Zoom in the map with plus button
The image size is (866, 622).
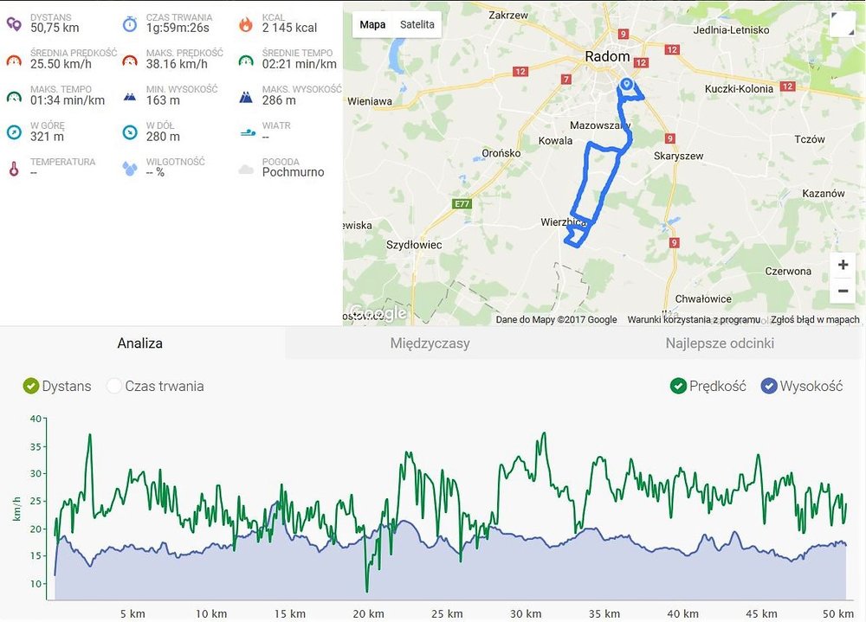(843, 265)
